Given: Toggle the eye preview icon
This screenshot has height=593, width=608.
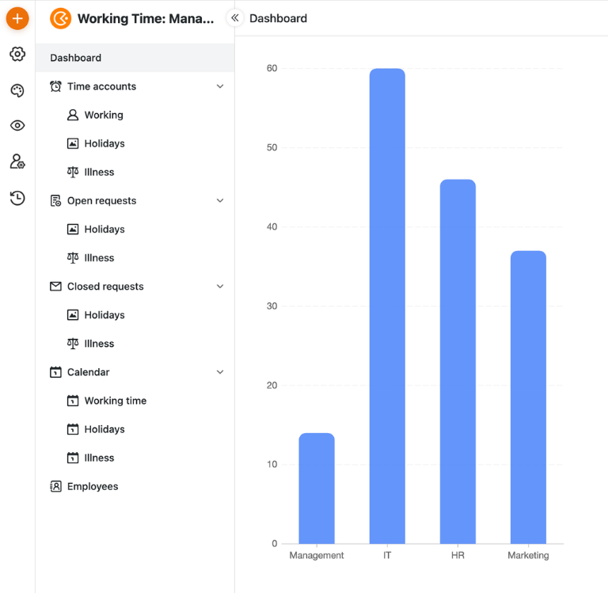Looking at the screenshot, I should (x=17, y=126).
